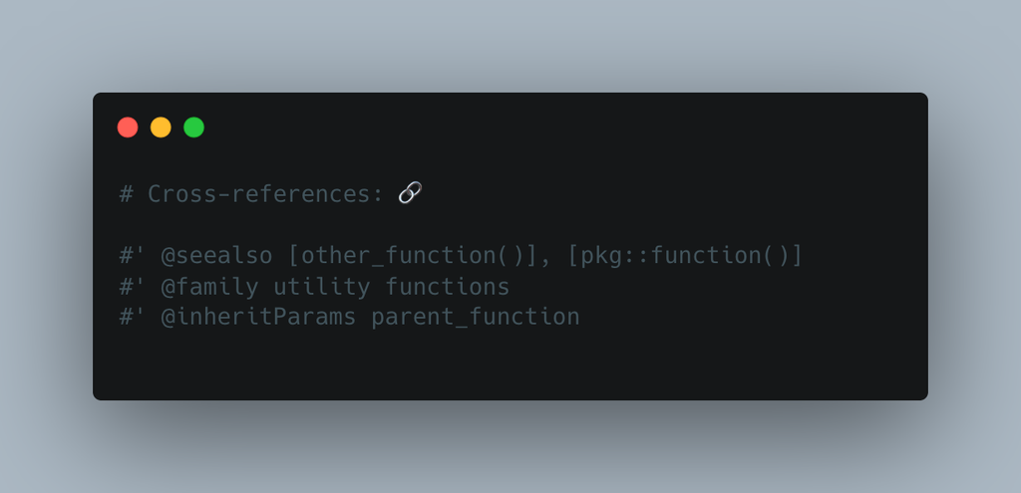Click the parent_function identifier
This screenshot has height=493, width=1021.
pyautogui.click(x=476, y=318)
